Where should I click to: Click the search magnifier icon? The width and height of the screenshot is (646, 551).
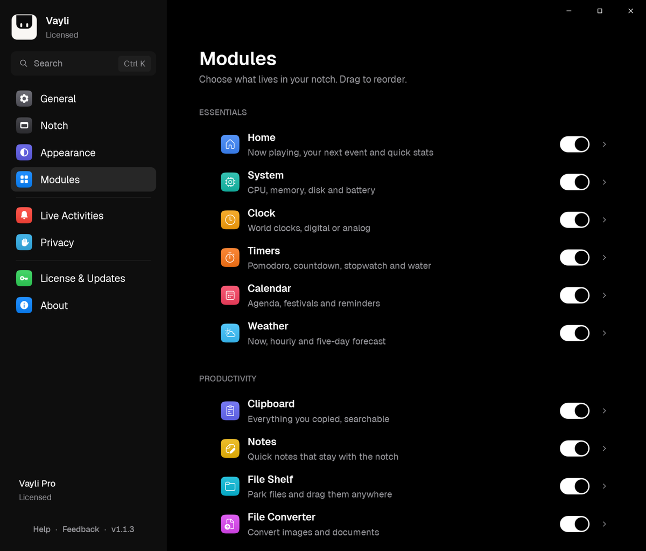click(24, 64)
